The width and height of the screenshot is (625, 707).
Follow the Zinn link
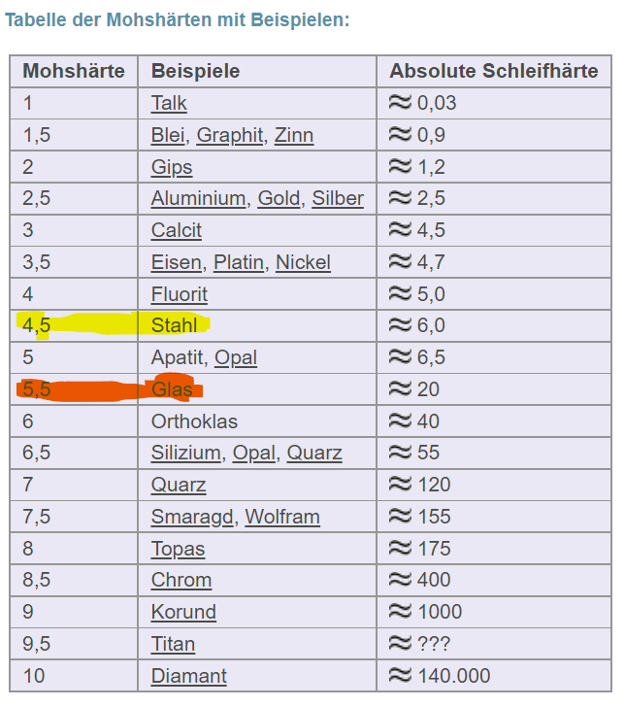tap(294, 135)
